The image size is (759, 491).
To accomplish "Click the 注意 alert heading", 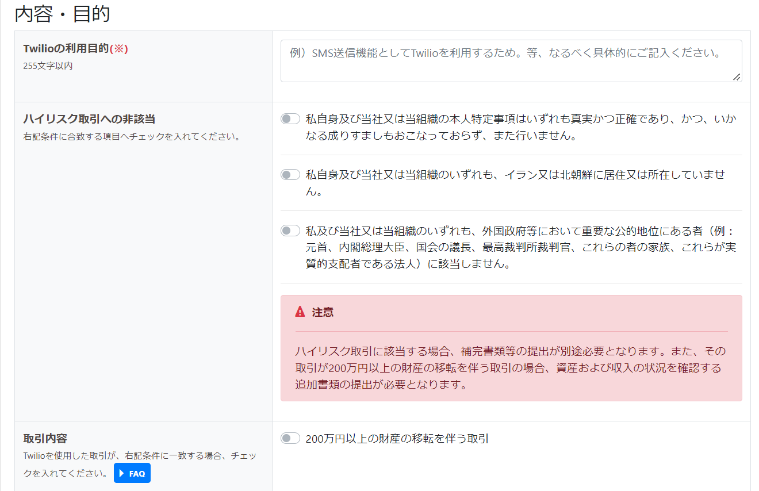I will [323, 312].
